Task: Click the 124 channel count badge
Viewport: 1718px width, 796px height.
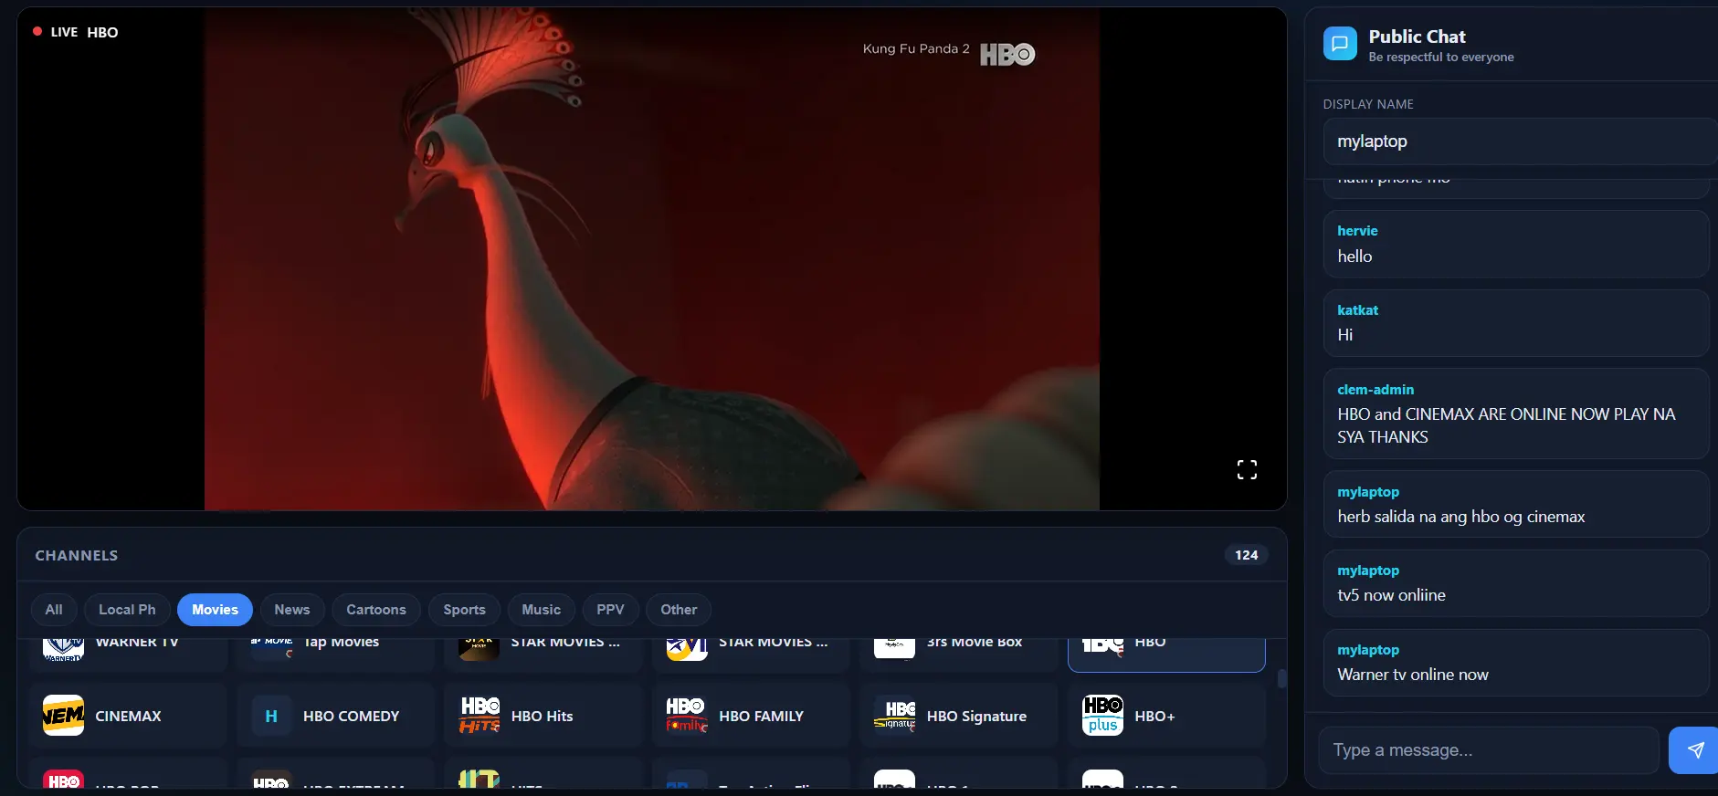Action: (x=1247, y=555)
